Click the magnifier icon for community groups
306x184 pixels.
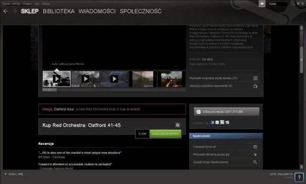(x=255, y=162)
